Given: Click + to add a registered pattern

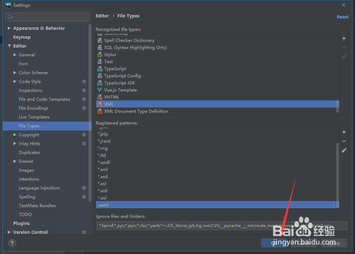Looking at the screenshot, I should tap(344, 132).
